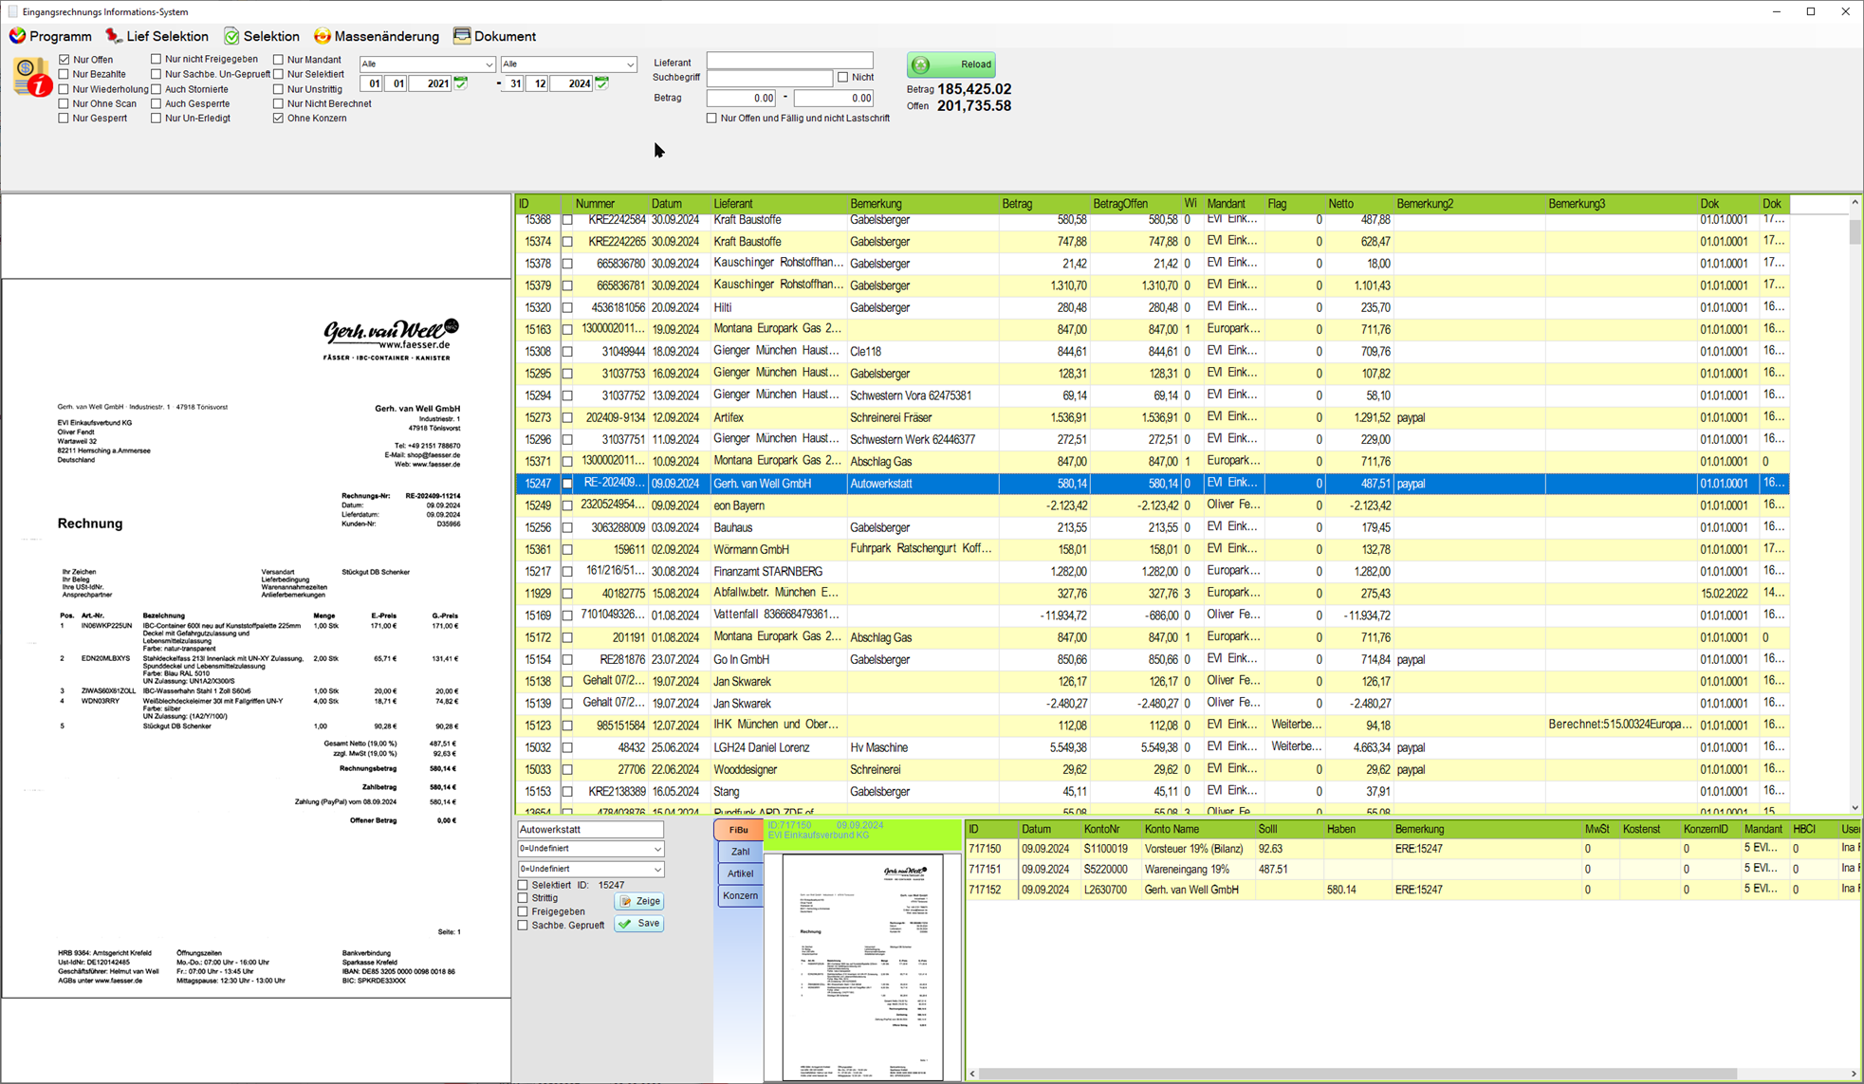Enable Nur Offen und Fällig und nicht Lastschrift

click(711, 119)
